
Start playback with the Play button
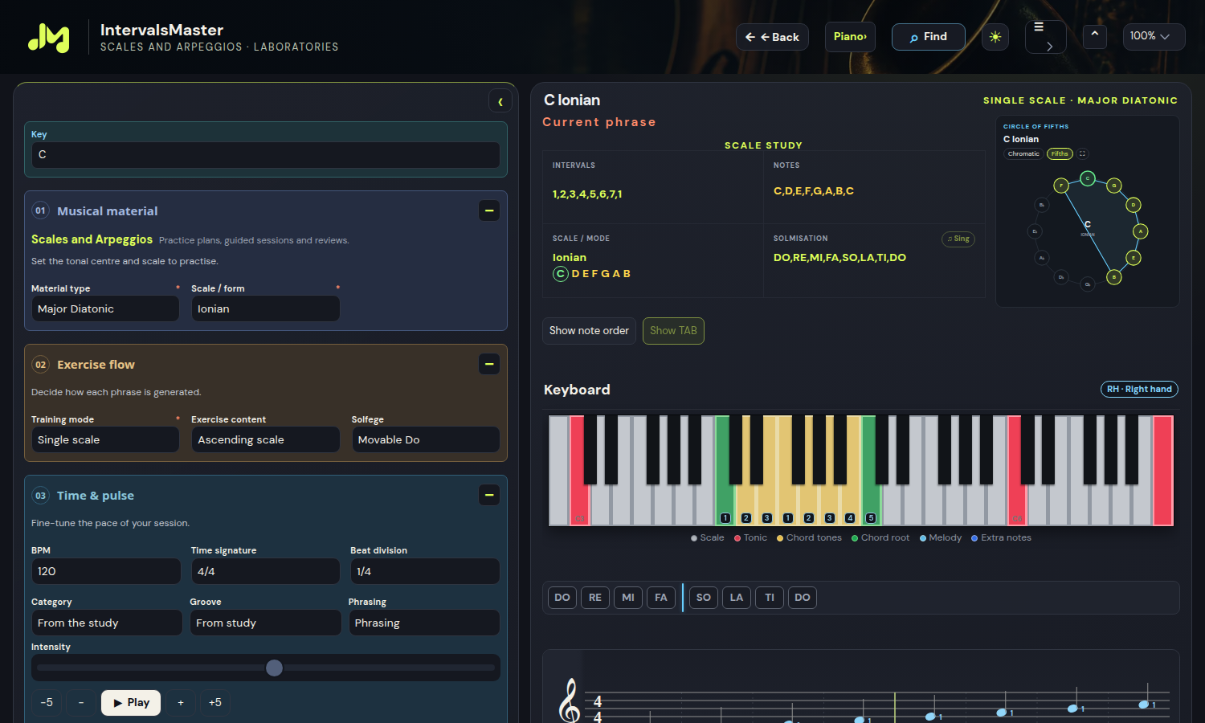pyautogui.click(x=131, y=703)
